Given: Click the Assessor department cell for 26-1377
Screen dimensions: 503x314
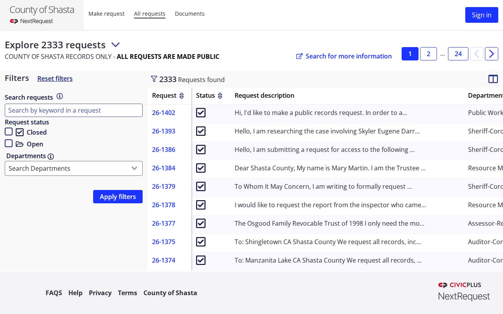Looking at the screenshot, I should (485, 223).
